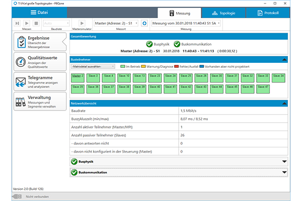The width and height of the screenshot is (302, 201).
Task: Click the connection status icon in status bar
Action: tap(17, 196)
